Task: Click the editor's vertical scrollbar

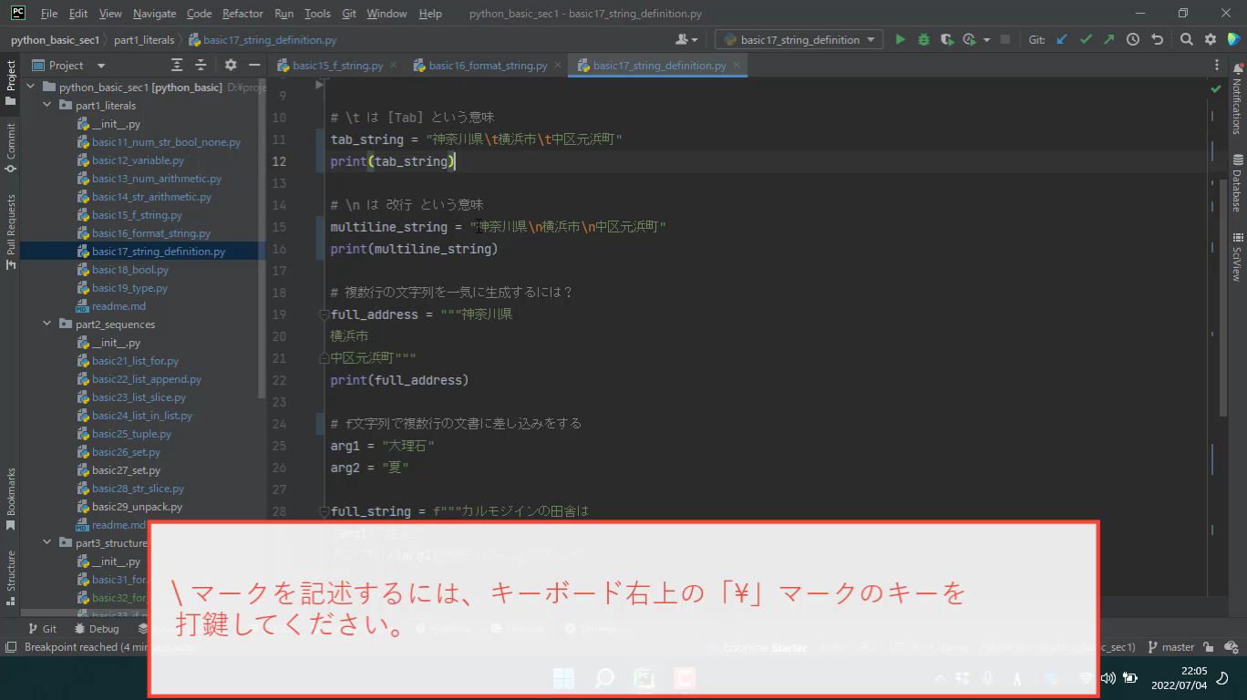Action: pyautogui.click(x=1223, y=292)
